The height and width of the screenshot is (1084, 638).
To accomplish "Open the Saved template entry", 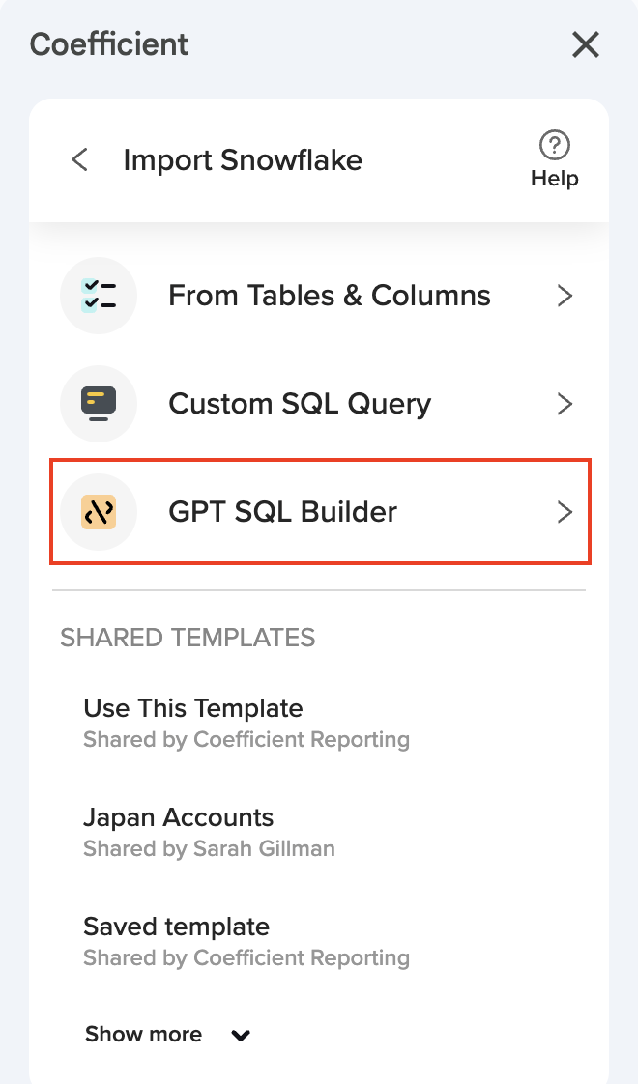I will [176, 927].
